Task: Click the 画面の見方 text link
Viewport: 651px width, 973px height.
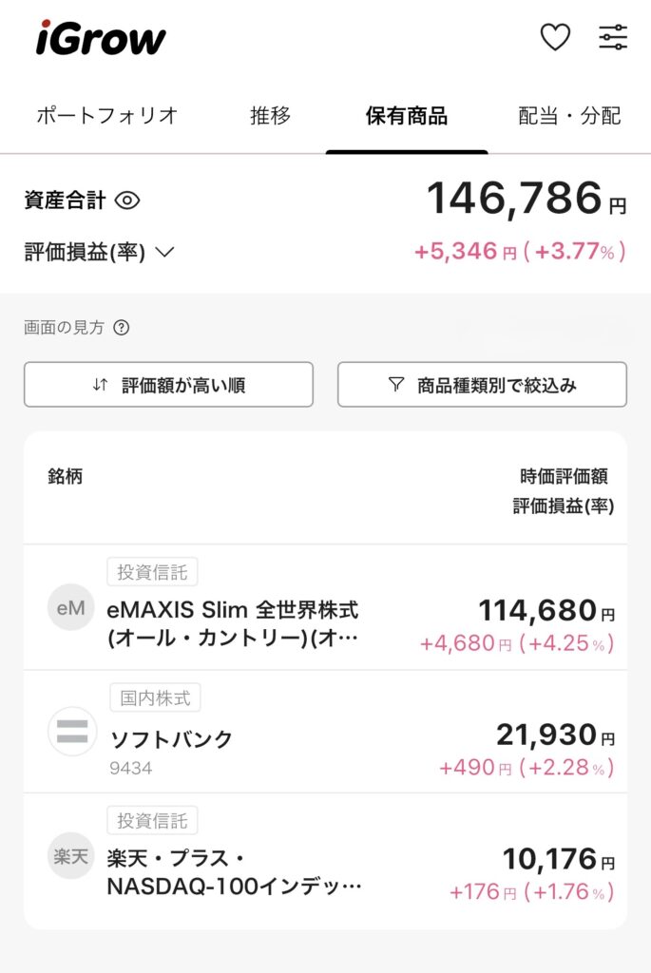Action: pyautogui.click(x=64, y=328)
